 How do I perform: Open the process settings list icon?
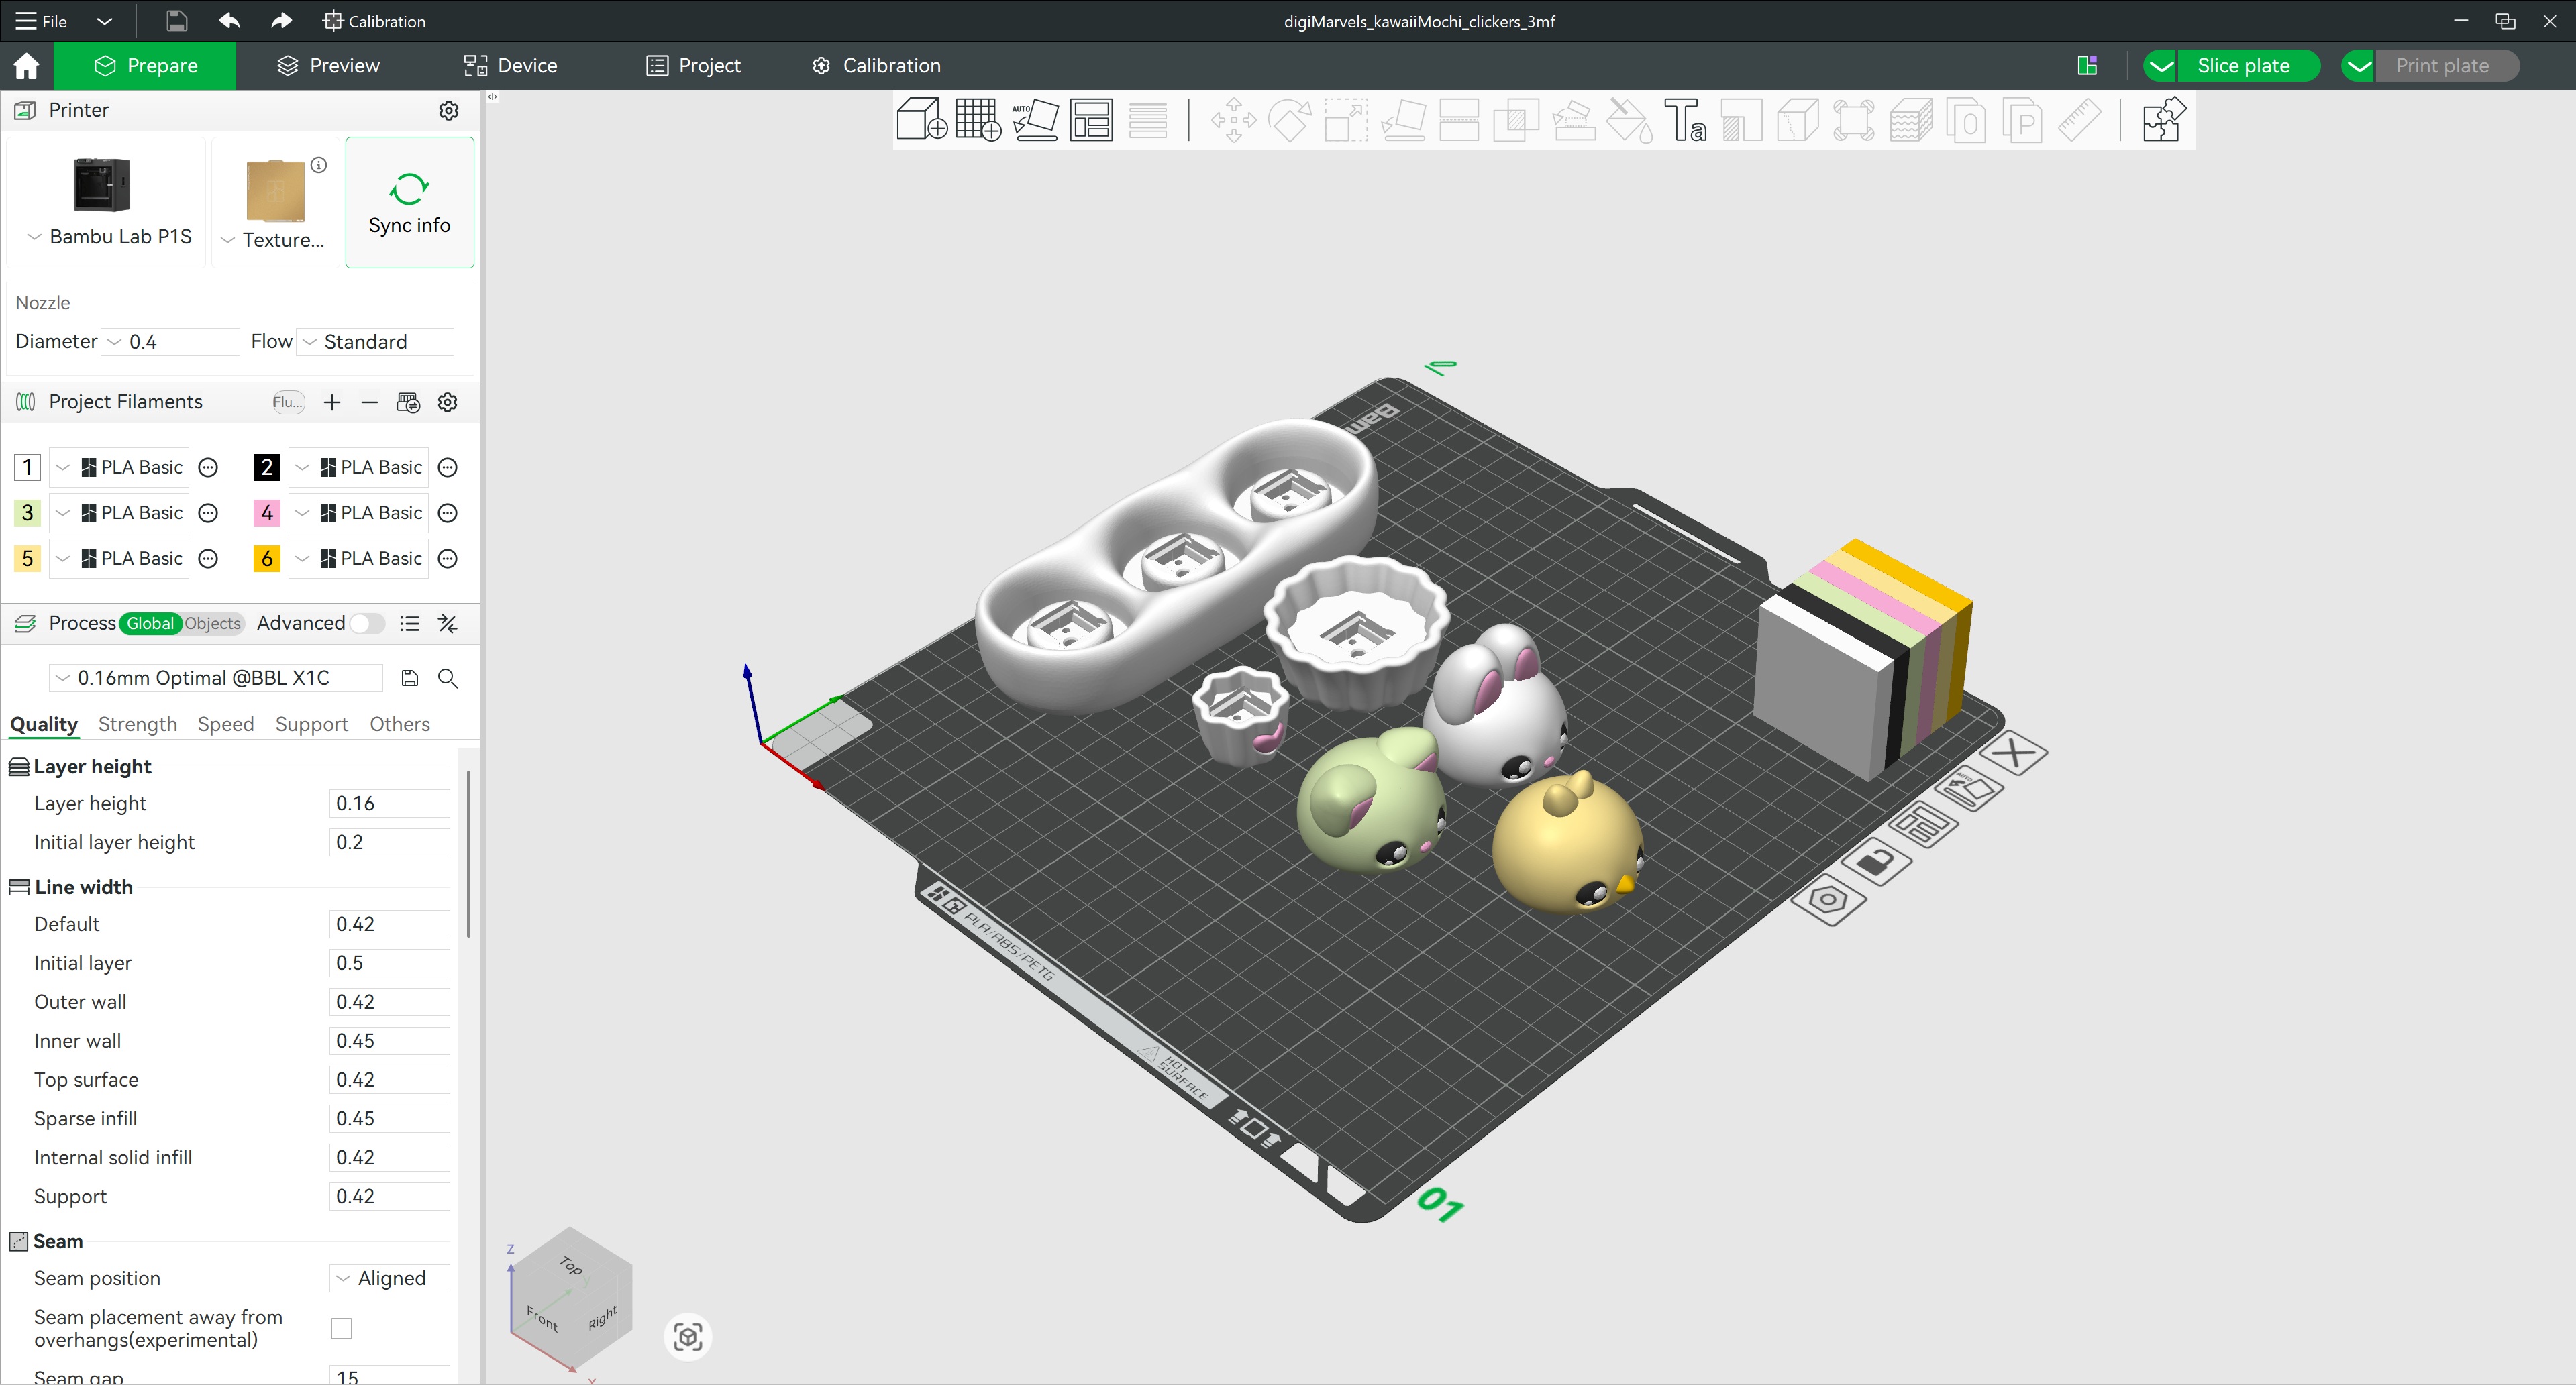click(x=409, y=624)
